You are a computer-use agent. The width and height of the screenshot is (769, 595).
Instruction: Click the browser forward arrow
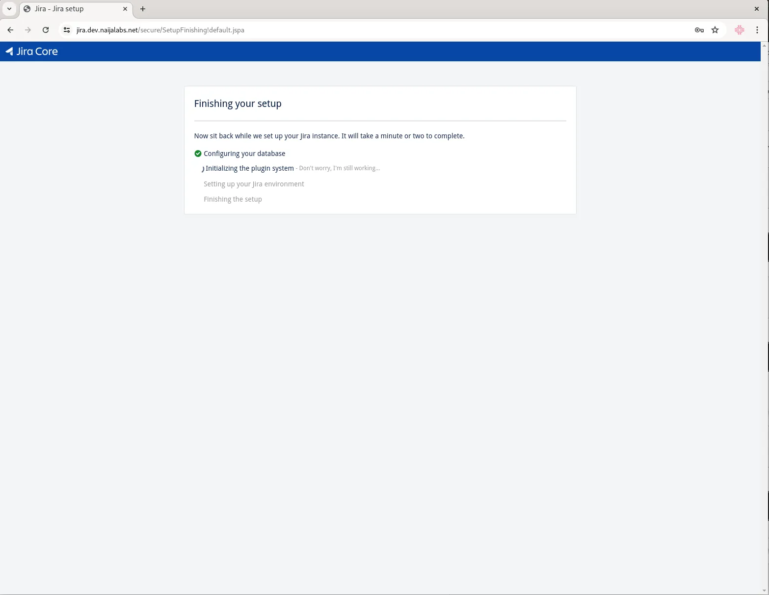click(28, 30)
